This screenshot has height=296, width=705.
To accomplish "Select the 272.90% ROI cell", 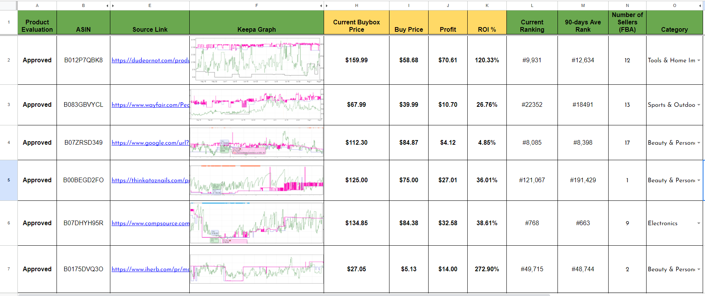I will coord(487,269).
